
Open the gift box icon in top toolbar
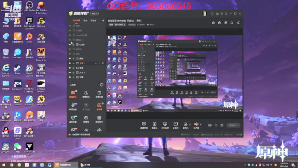(213, 23)
